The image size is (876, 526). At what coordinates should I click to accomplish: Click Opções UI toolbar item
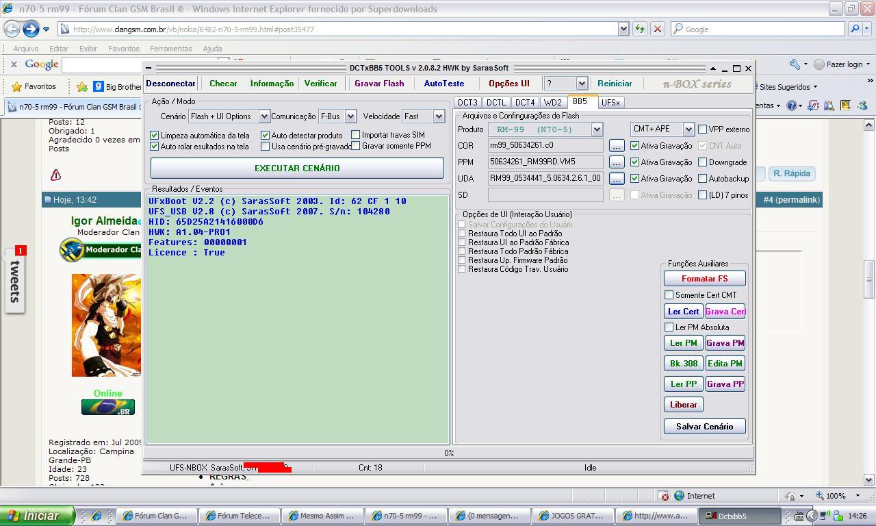click(509, 84)
